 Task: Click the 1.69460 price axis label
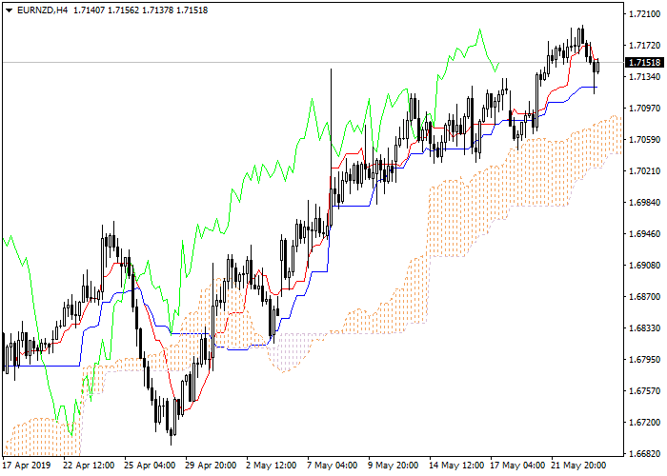(645, 234)
